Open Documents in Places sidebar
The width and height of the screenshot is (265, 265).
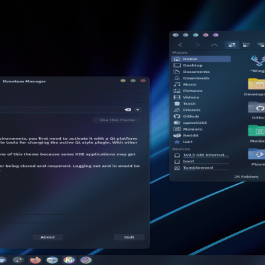click(x=201, y=72)
